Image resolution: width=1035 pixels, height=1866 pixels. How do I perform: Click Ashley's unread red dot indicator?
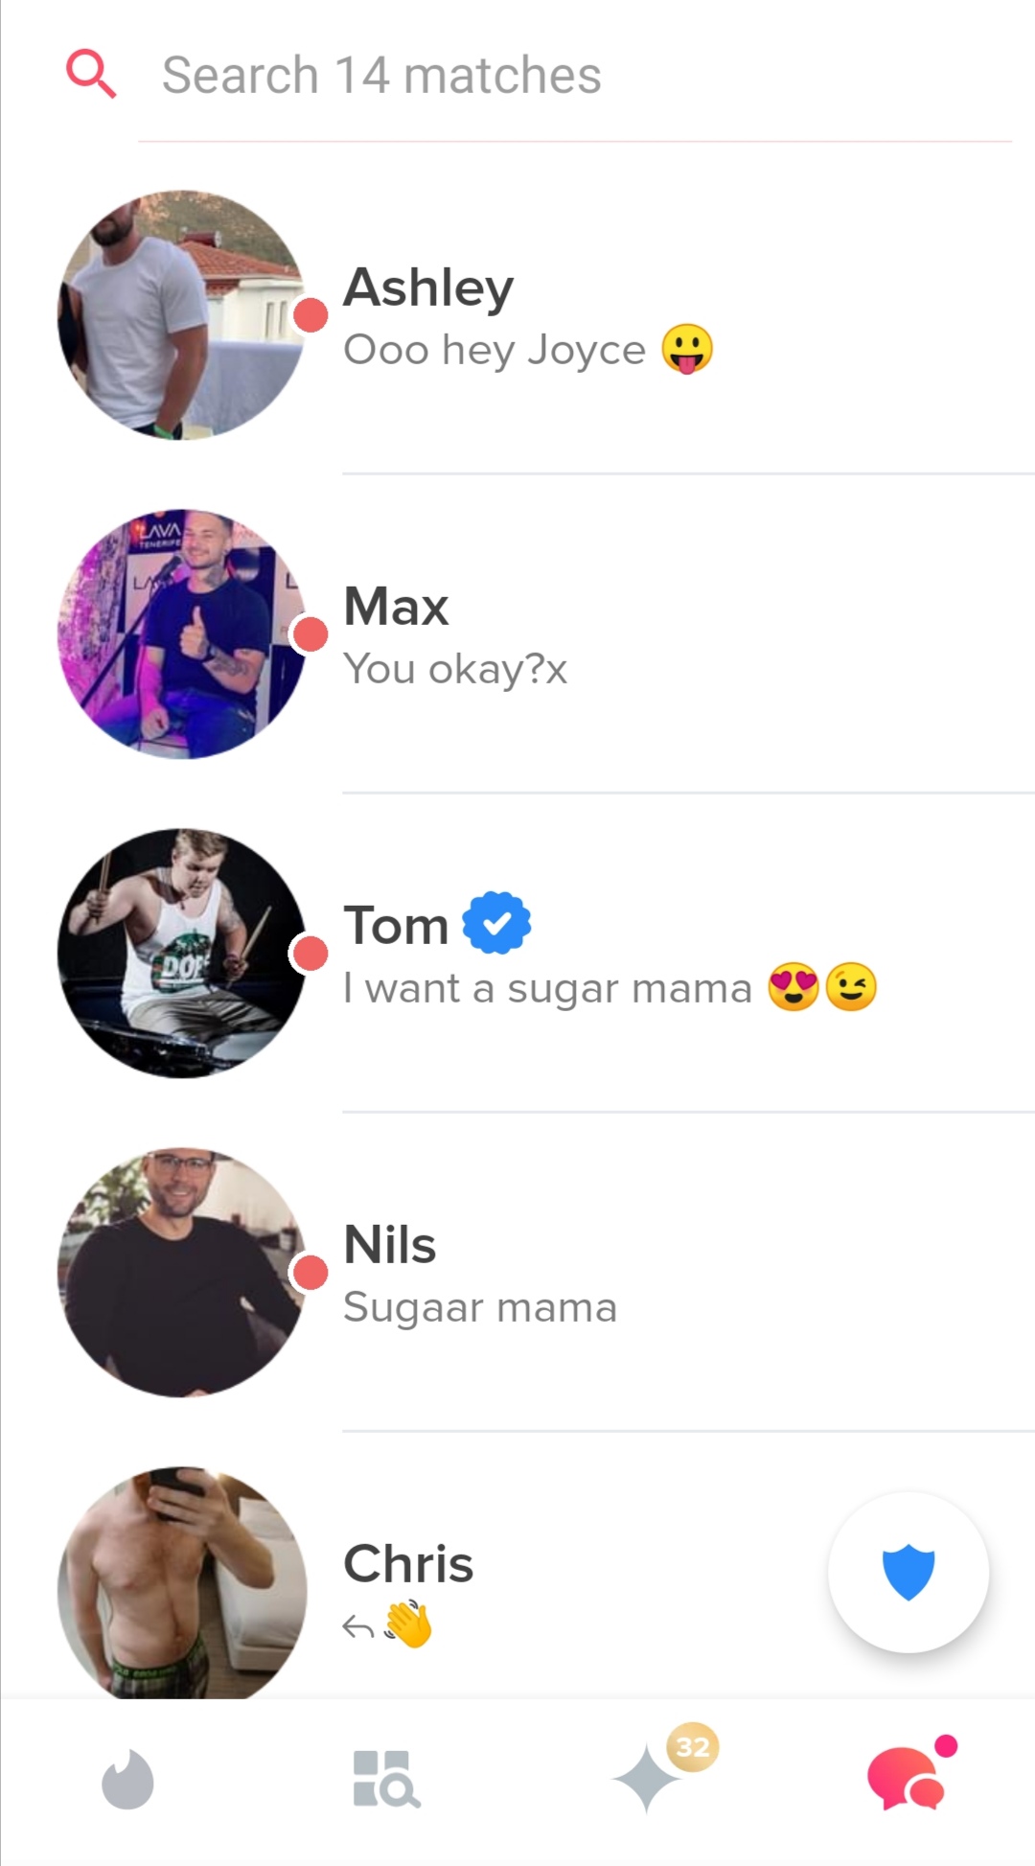click(x=310, y=314)
